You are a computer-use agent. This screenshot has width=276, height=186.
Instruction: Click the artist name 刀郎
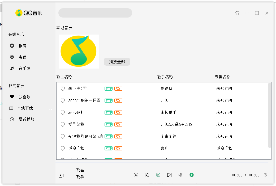[164, 100]
